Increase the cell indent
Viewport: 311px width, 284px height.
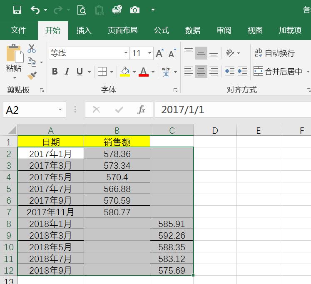click(242, 71)
